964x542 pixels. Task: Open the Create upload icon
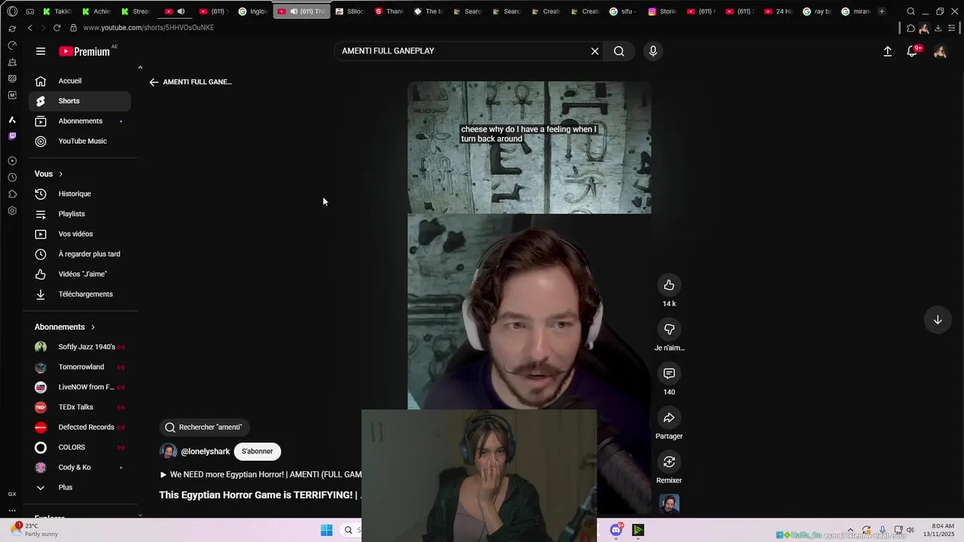887,51
